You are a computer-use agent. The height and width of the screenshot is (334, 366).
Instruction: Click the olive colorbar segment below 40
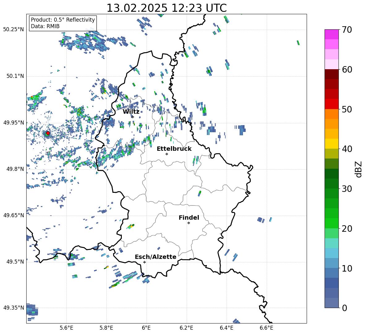tap(331, 154)
